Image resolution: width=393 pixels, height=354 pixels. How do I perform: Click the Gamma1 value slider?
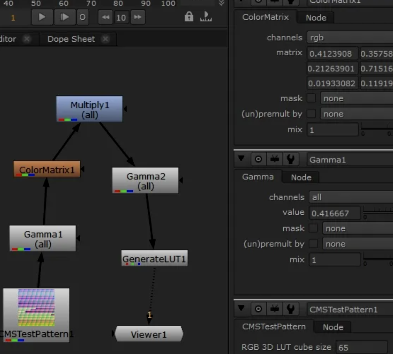tap(378, 213)
